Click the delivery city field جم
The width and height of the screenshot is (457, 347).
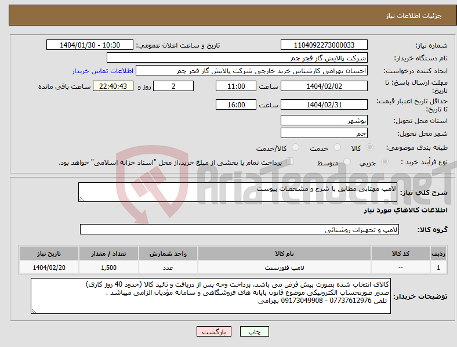pos(324,133)
